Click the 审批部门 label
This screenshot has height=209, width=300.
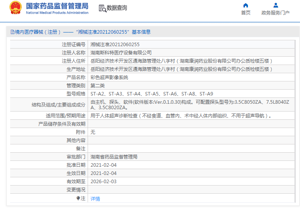pos(76,157)
